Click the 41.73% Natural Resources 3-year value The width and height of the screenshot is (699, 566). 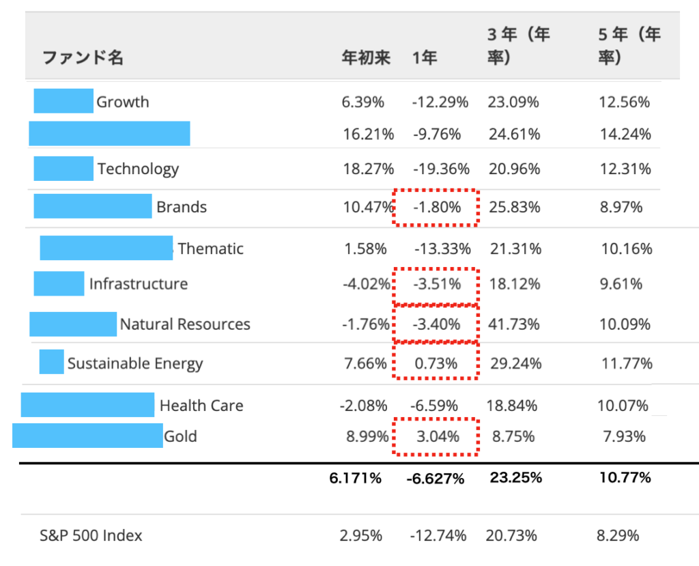514,324
